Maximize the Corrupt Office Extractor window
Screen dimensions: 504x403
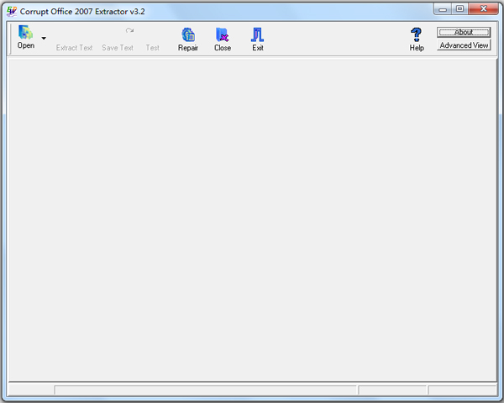(460, 9)
